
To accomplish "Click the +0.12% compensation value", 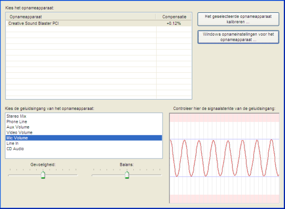I will coord(173,23).
